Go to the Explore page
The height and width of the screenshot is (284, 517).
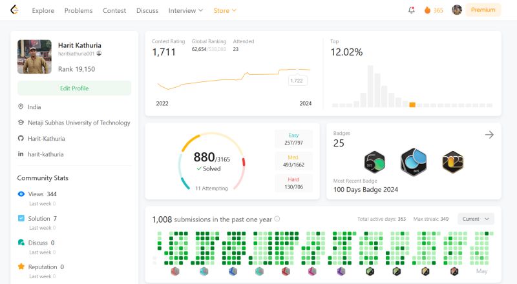point(43,10)
